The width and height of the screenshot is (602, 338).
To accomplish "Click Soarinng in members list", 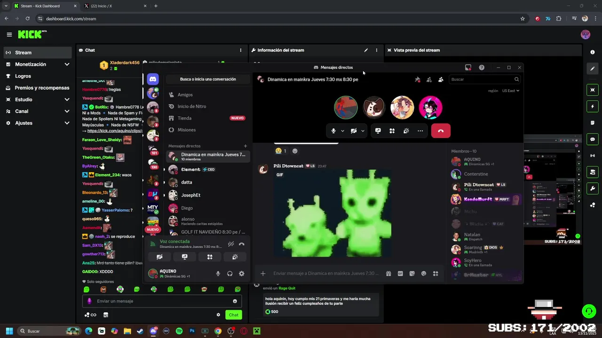I will (486, 249).
